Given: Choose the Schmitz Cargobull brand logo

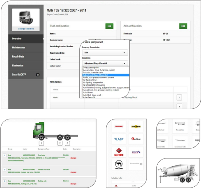Looking at the screenshot, I should tap(136, 152).
